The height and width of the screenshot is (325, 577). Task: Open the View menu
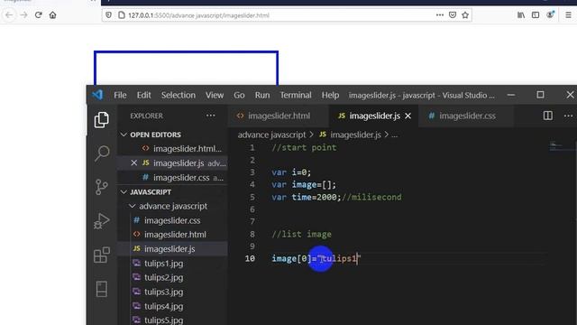coord(215,95)
